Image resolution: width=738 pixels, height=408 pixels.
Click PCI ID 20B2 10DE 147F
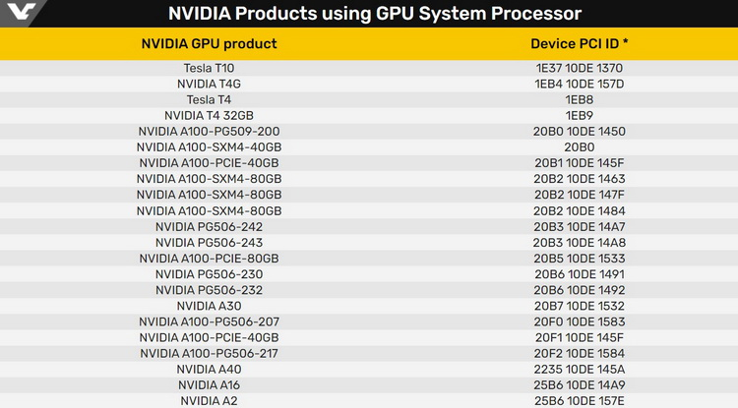tap(579, 195)
